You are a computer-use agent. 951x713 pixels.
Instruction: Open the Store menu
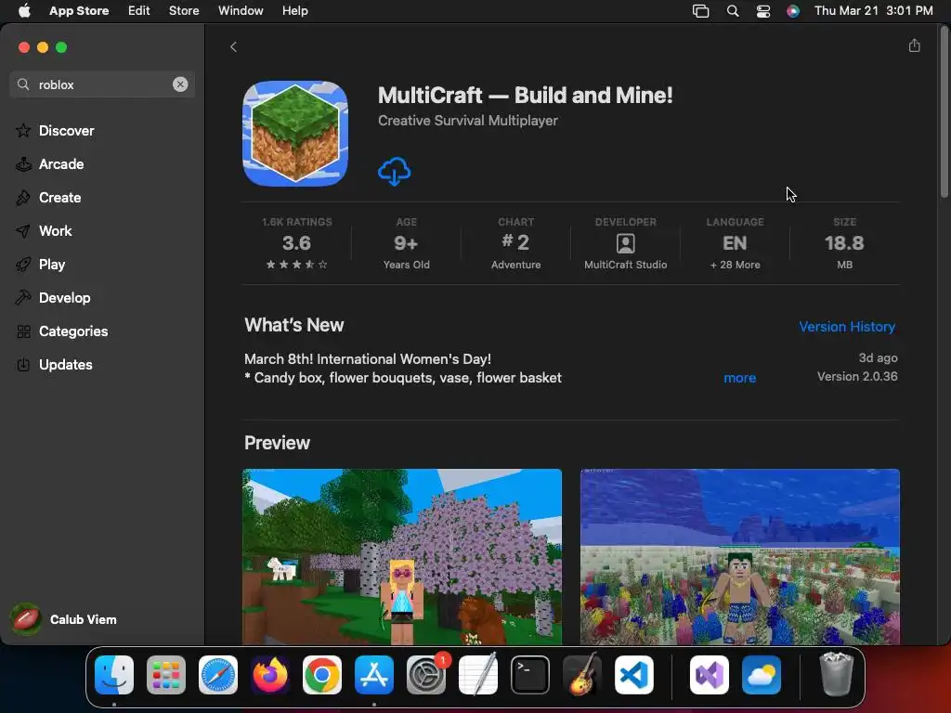[x=184, y=11]
